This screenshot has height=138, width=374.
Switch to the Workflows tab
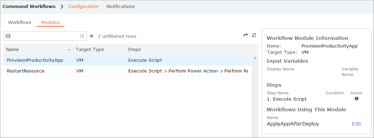[19, 23]
